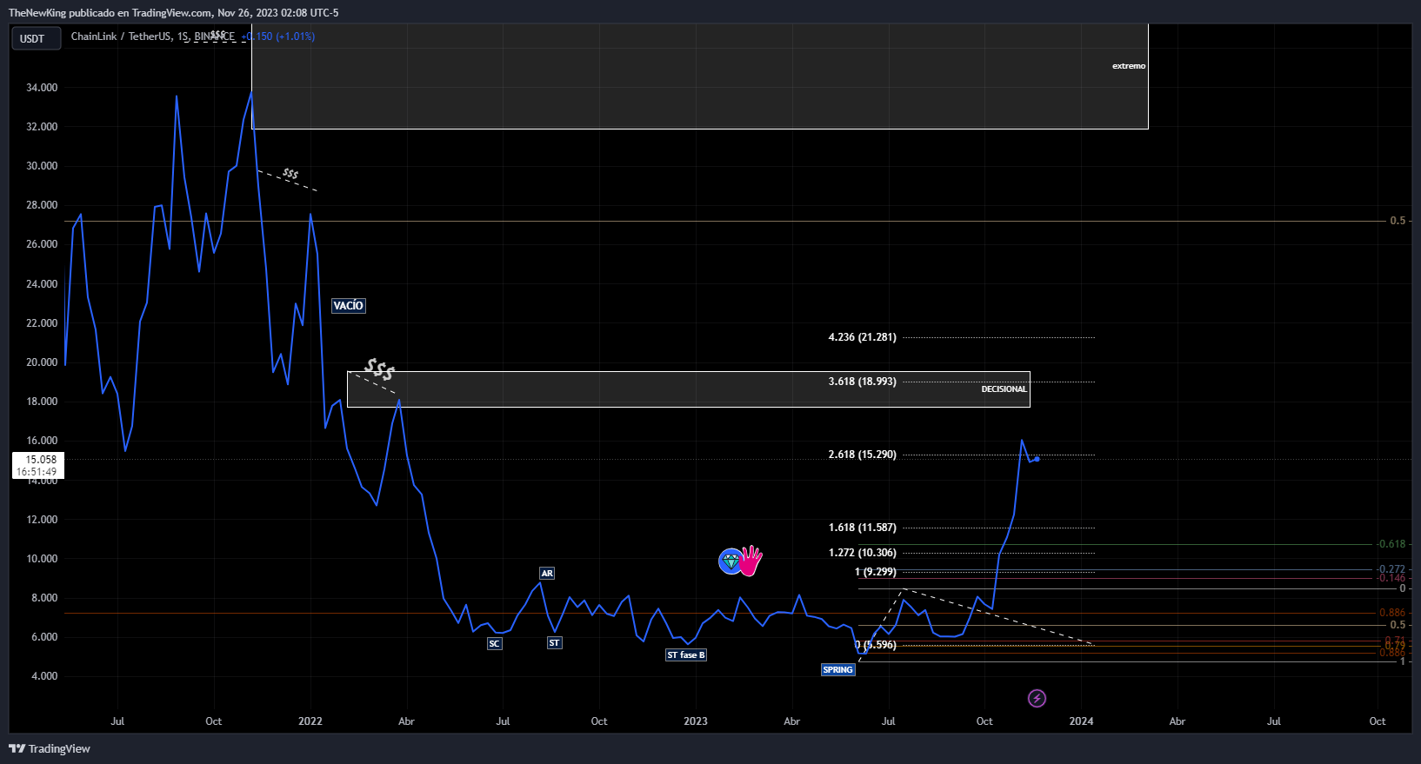
Task: Select the '-0.272' level label
Action: click(1391, 569)
